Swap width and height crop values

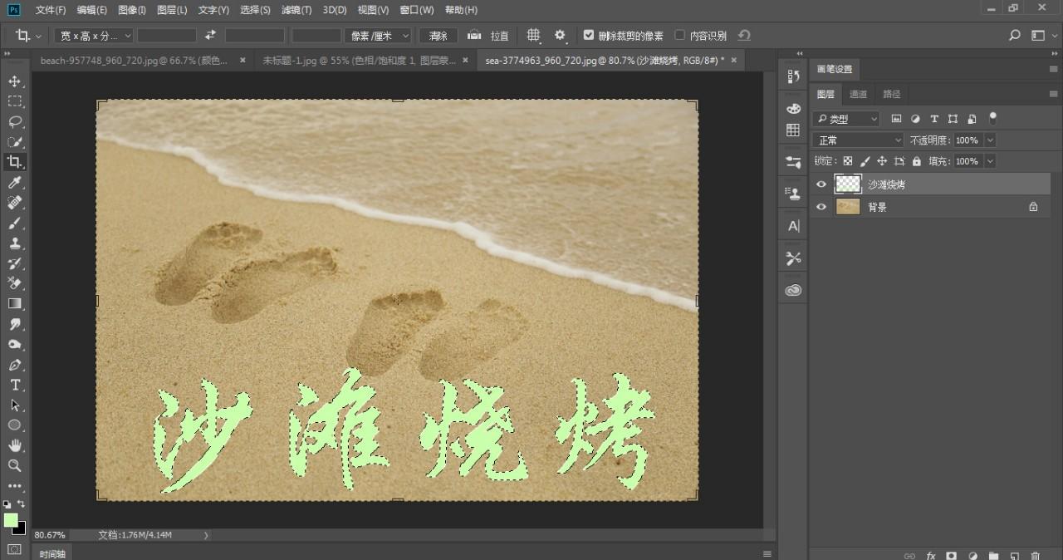[210, 36]
